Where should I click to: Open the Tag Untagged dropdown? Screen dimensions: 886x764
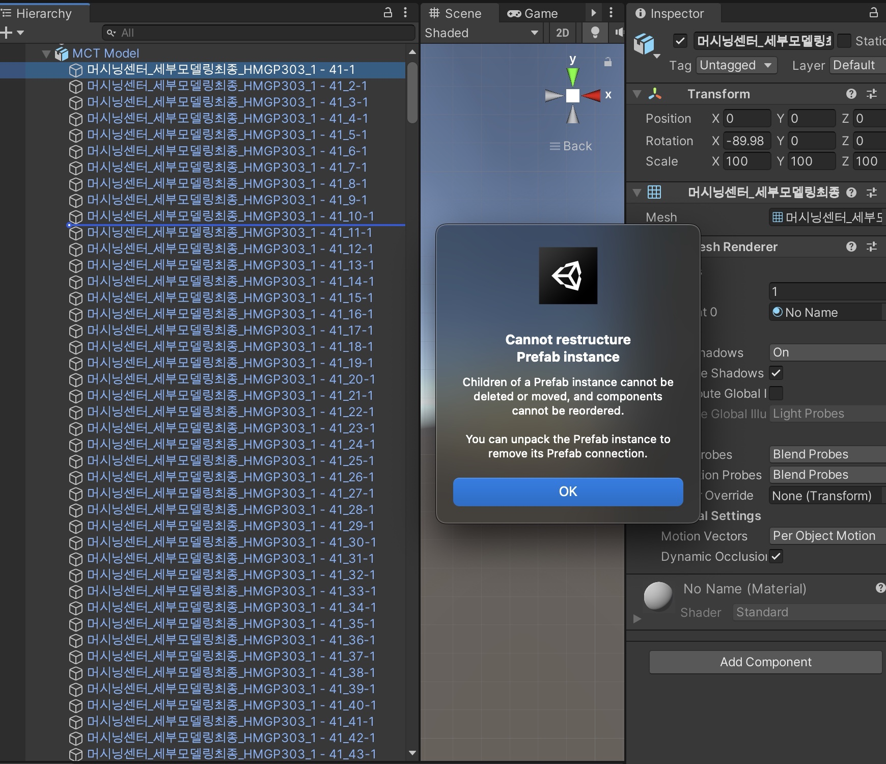(x=736, y=65)
